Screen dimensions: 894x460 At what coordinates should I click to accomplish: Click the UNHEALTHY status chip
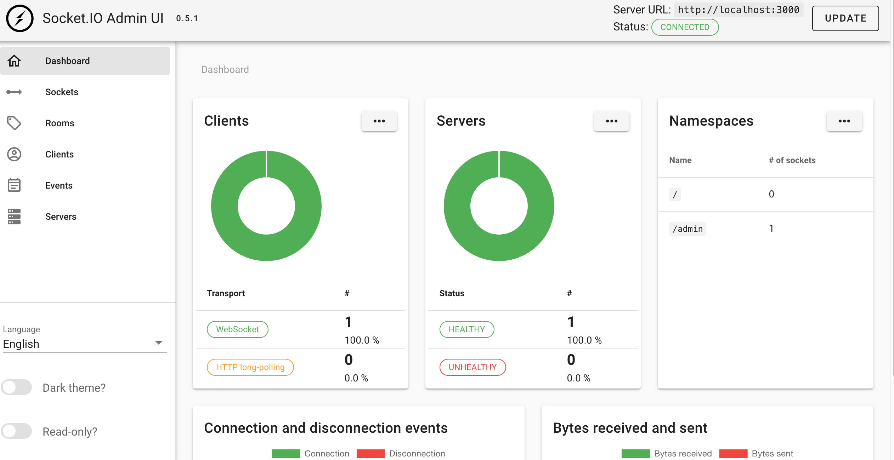(x=473, y=367)
